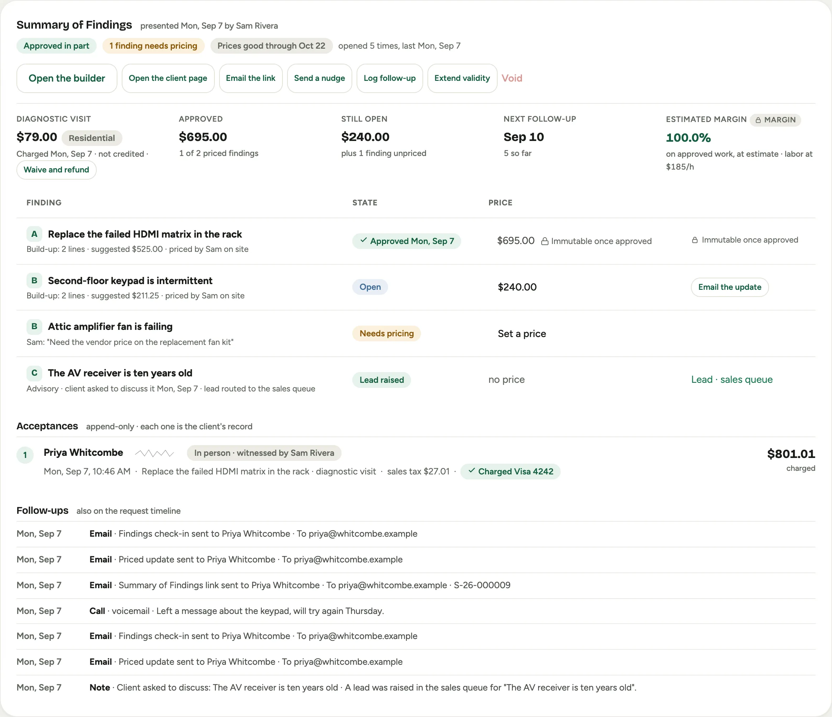The image size is (832, 717).
Task: Click Second-floor keypad is intermittent title
Action: [130, 281]
